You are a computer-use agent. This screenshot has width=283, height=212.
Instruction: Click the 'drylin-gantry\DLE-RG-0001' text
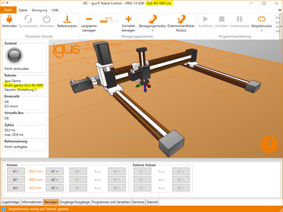24,85
